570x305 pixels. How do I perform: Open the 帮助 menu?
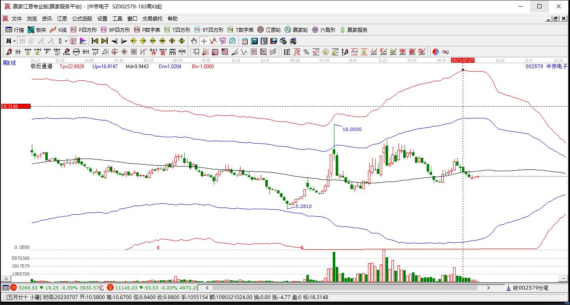click(173, 19)
